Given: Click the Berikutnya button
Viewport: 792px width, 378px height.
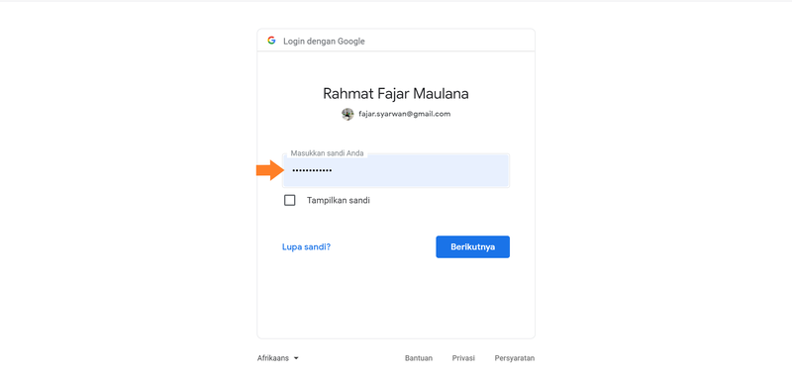Looking at the screenshot, I should [x=473, y=246].
